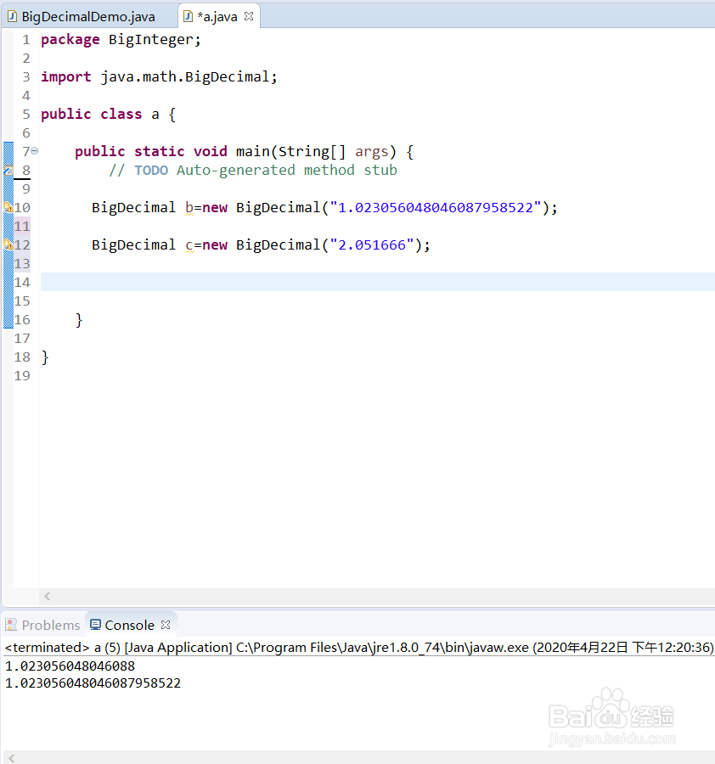Click the closing brace on line 18
The height and width of the screenshot is (764, 715).
point(45,357)
